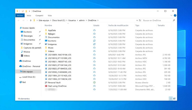The width and height of the screenshot is (192, 110).
Task: Select OneDrive - Personal in navigation pane
Action: tap(30, 66)
